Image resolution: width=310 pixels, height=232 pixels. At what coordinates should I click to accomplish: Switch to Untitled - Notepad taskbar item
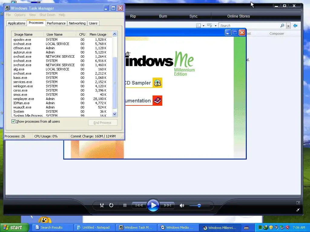point(94,227)
